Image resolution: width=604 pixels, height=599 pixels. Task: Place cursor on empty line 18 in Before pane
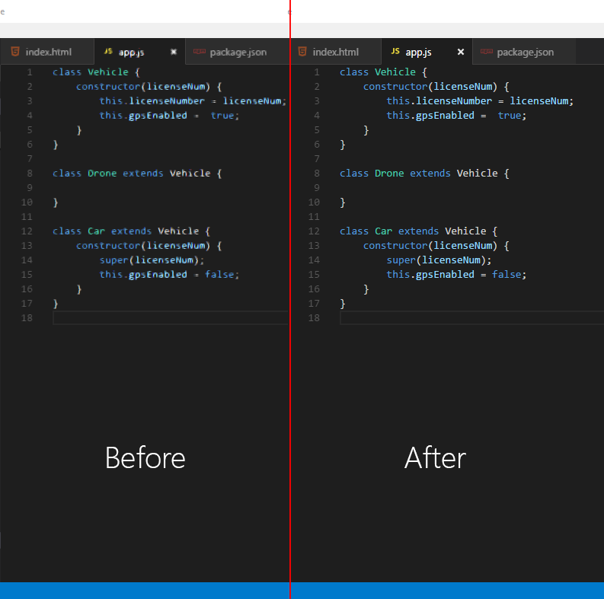pos(171,318)
